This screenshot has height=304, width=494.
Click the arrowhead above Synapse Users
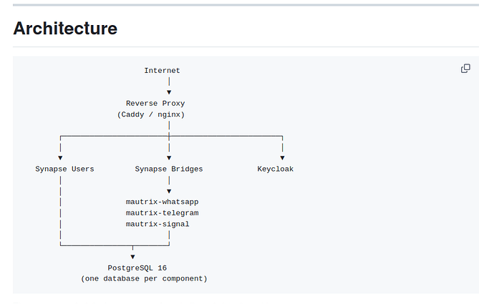(x=60, y=157)
